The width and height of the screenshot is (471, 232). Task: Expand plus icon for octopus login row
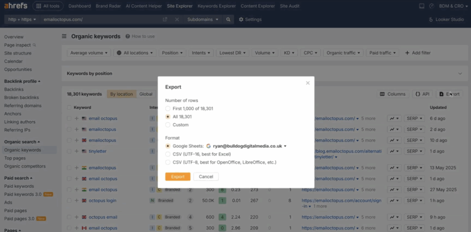point(77,200)
